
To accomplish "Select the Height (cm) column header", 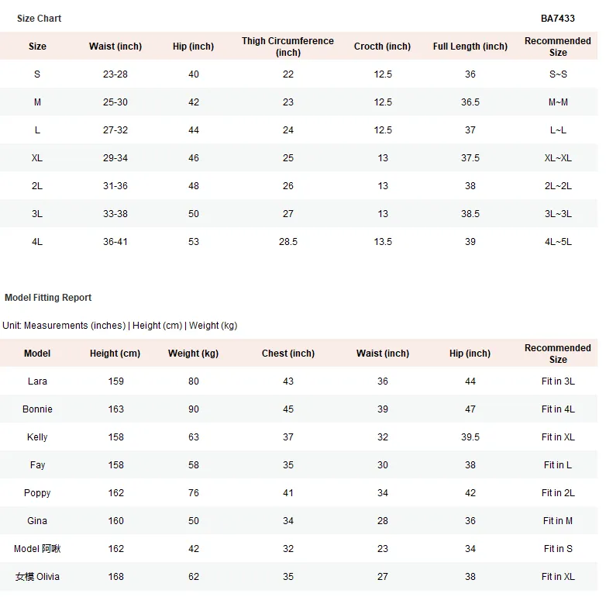I will 115,354.
